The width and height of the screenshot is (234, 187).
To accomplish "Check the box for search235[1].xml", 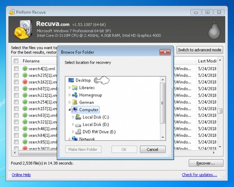I will [16, 75].
